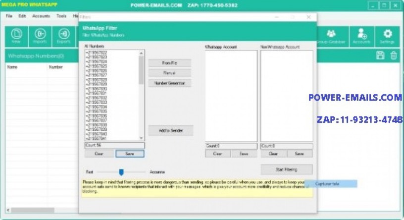The height and width of the screenshot is (220, 404).
Task: Click inside the Whatsapp Account list box
Action: 231,96
